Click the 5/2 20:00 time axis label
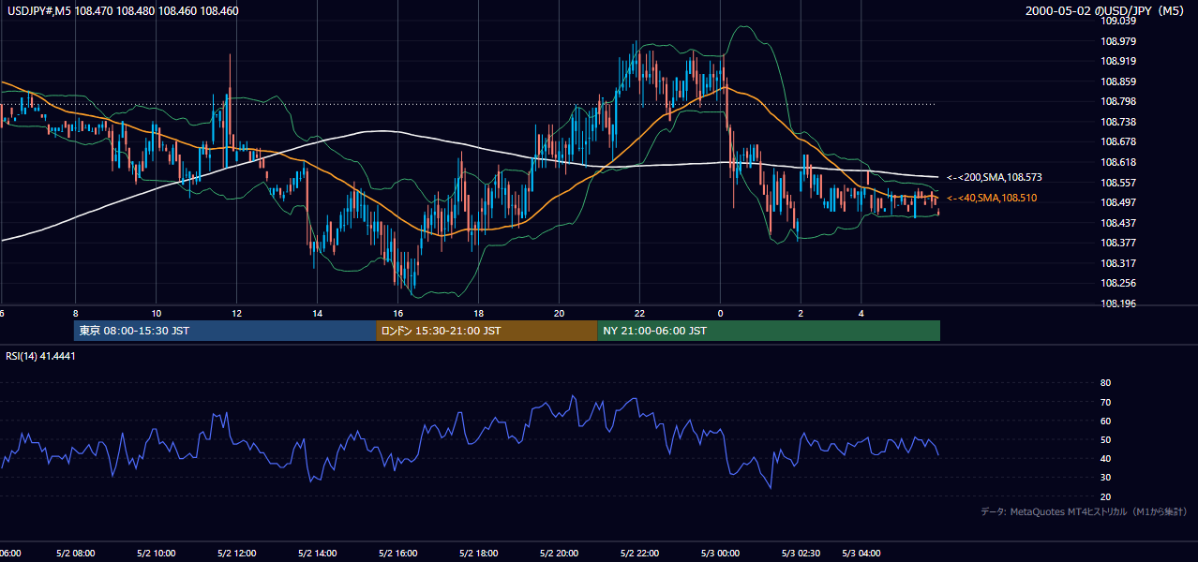 (x=560, y=554)
